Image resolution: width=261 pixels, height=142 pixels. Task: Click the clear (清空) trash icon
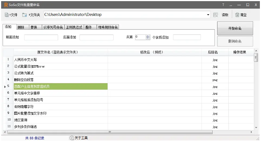pos(237,15)
